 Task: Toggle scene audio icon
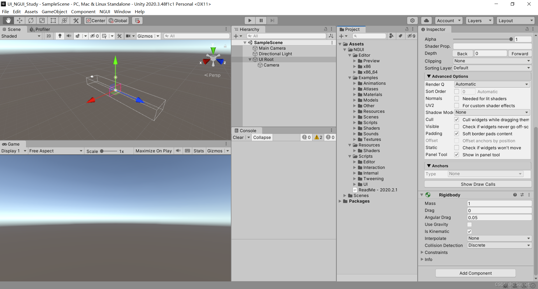[69, 36]
